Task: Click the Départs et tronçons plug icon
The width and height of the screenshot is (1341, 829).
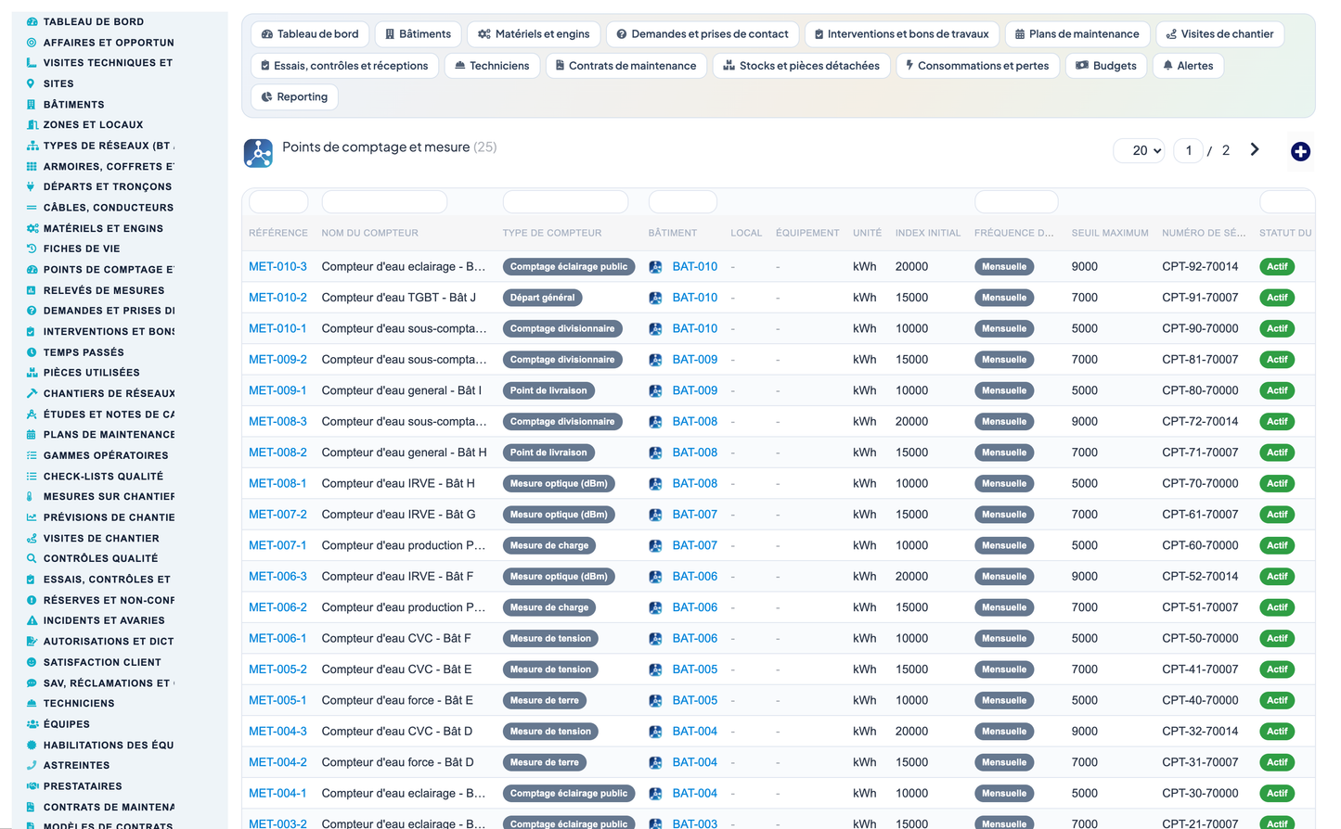Action: point(32,186)
